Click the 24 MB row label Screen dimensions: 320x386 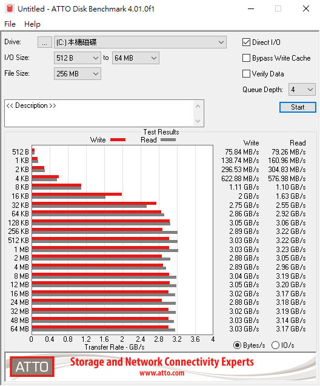tap(19, 302)
